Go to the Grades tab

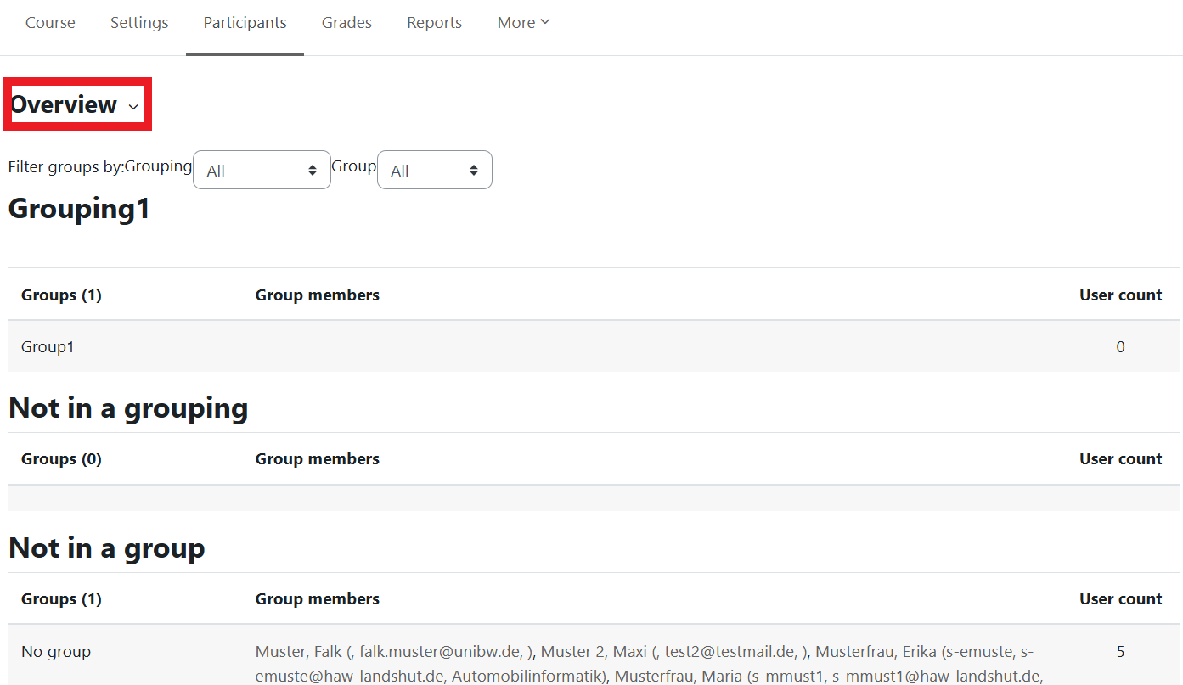[x=346, y=23]
